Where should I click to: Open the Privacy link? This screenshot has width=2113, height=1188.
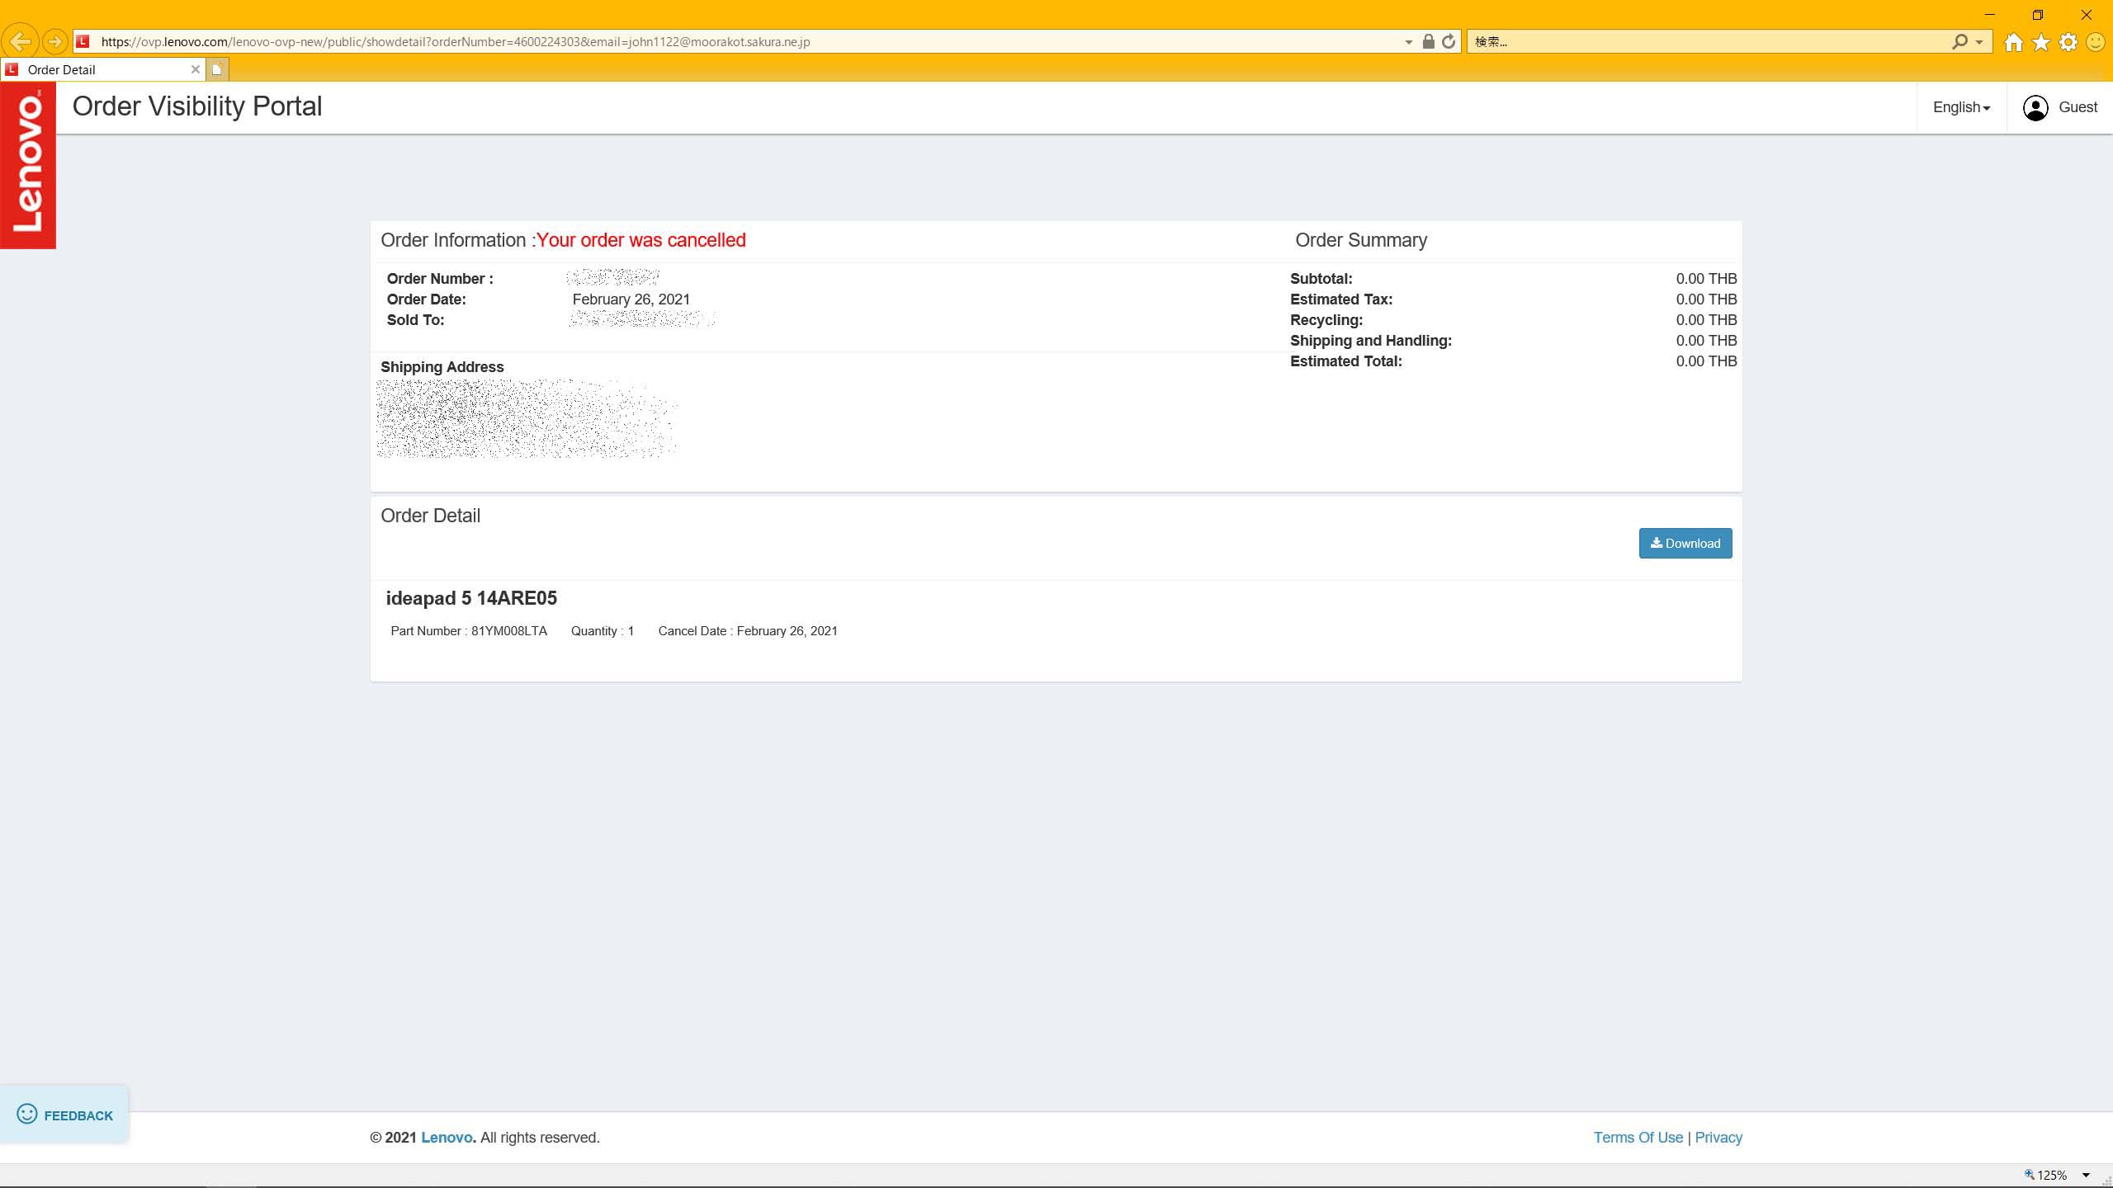1718,1138
